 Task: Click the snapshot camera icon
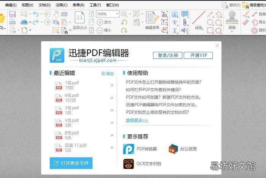(x=64, y=14)
